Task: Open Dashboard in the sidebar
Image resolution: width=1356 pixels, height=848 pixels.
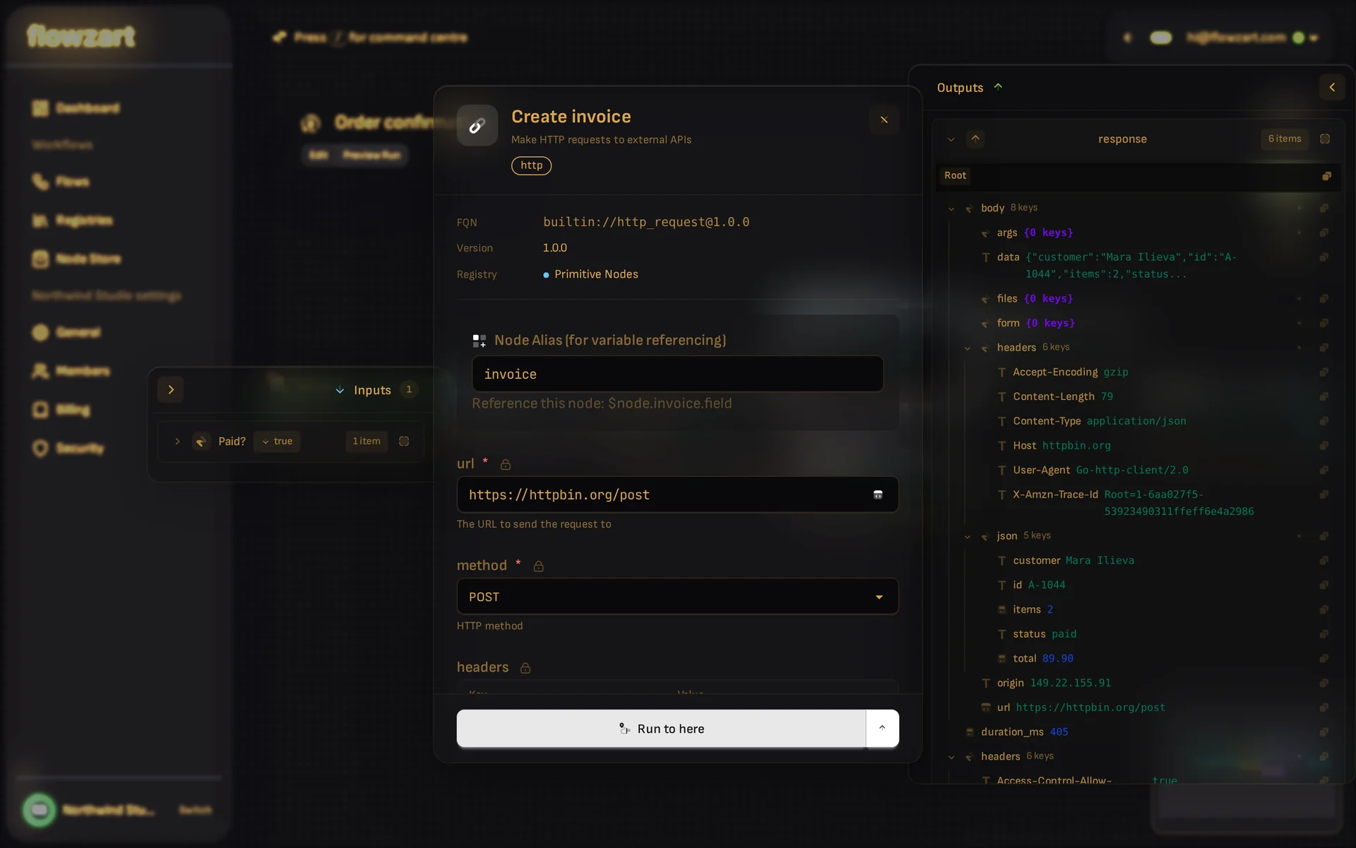Action: pyautogui.click(x=76, y=107)
